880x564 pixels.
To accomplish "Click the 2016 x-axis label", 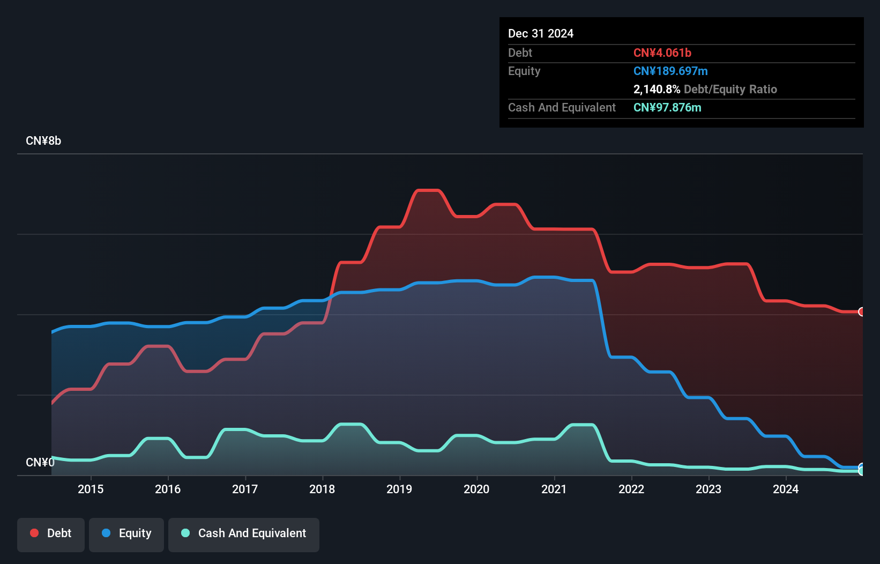I will click(x=168, y=489).
